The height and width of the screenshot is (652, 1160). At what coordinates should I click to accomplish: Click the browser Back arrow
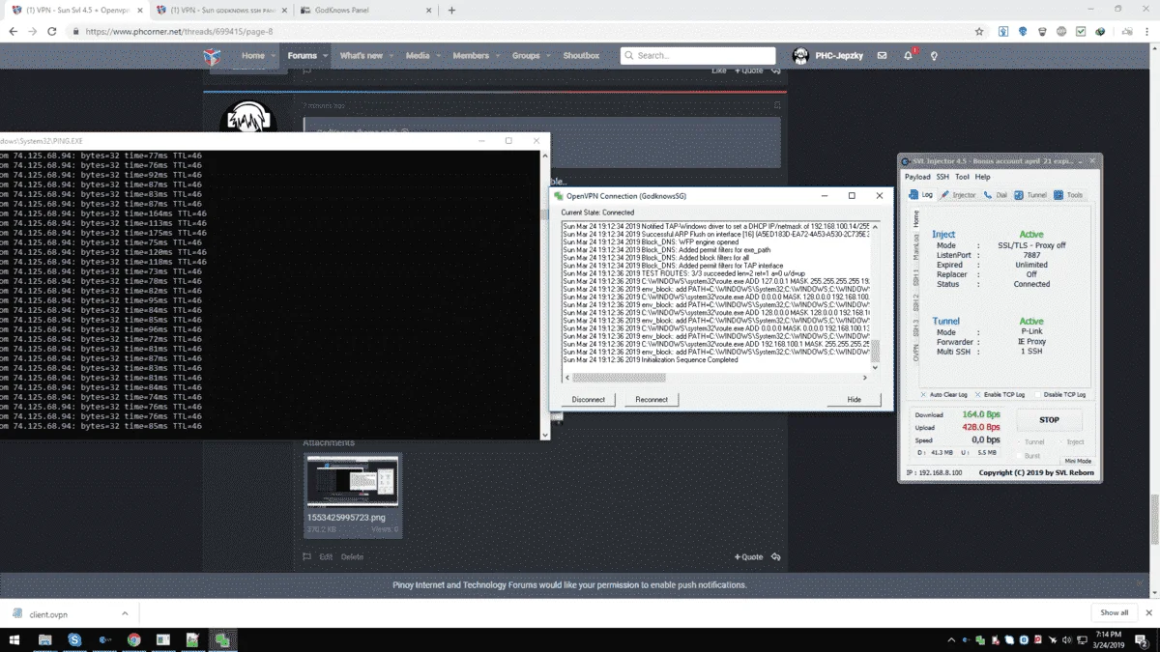(12, 31)
